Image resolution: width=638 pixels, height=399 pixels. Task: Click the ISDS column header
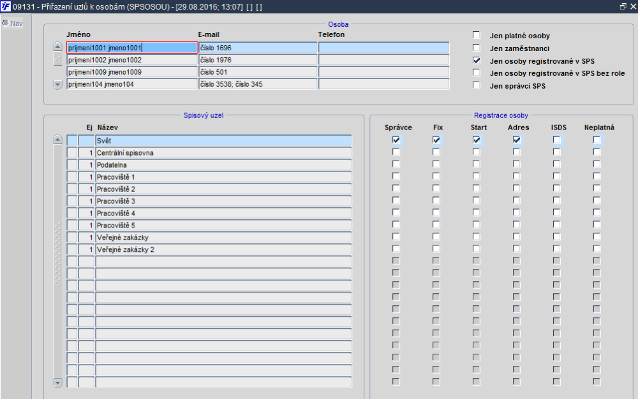coord(559,127)
